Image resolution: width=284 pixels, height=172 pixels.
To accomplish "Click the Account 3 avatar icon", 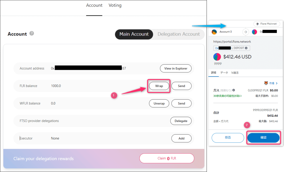I will (214, 32).
